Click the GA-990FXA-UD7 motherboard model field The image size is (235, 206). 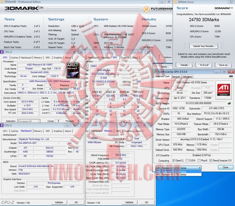38,143
